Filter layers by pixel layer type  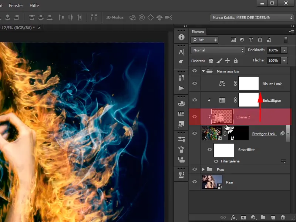[233, 40]
